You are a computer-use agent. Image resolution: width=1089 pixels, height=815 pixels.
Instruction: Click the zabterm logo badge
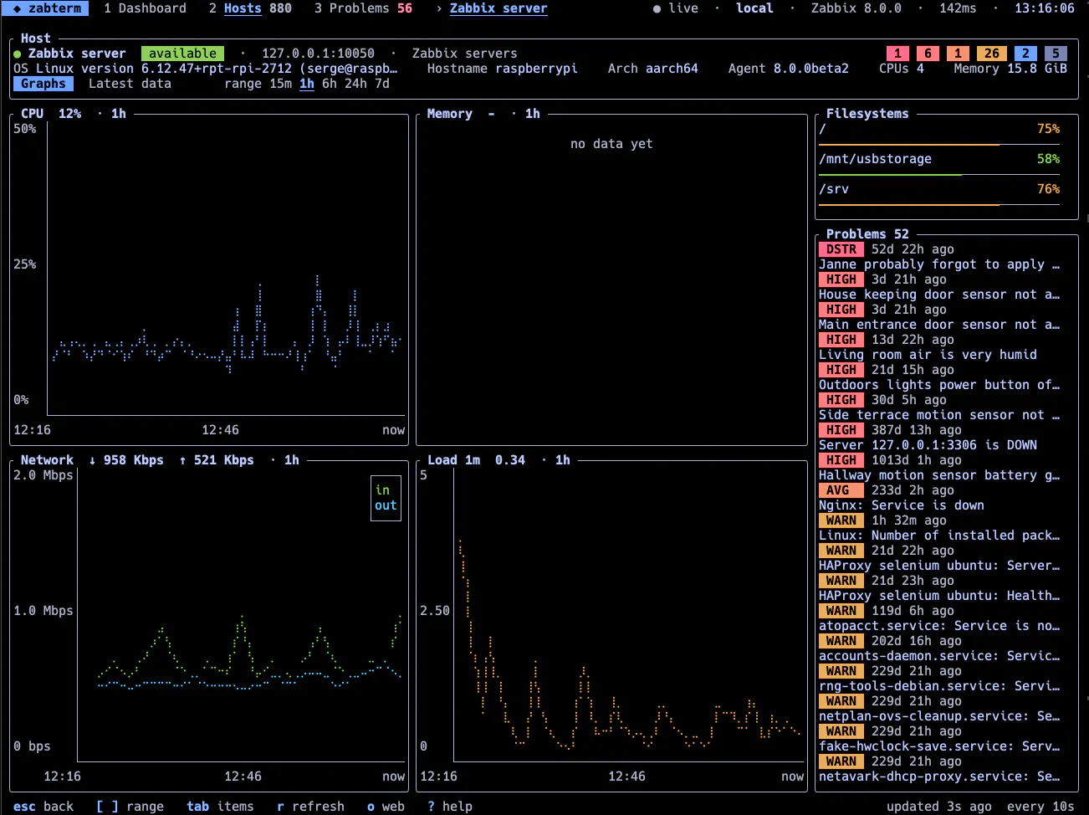47,8
